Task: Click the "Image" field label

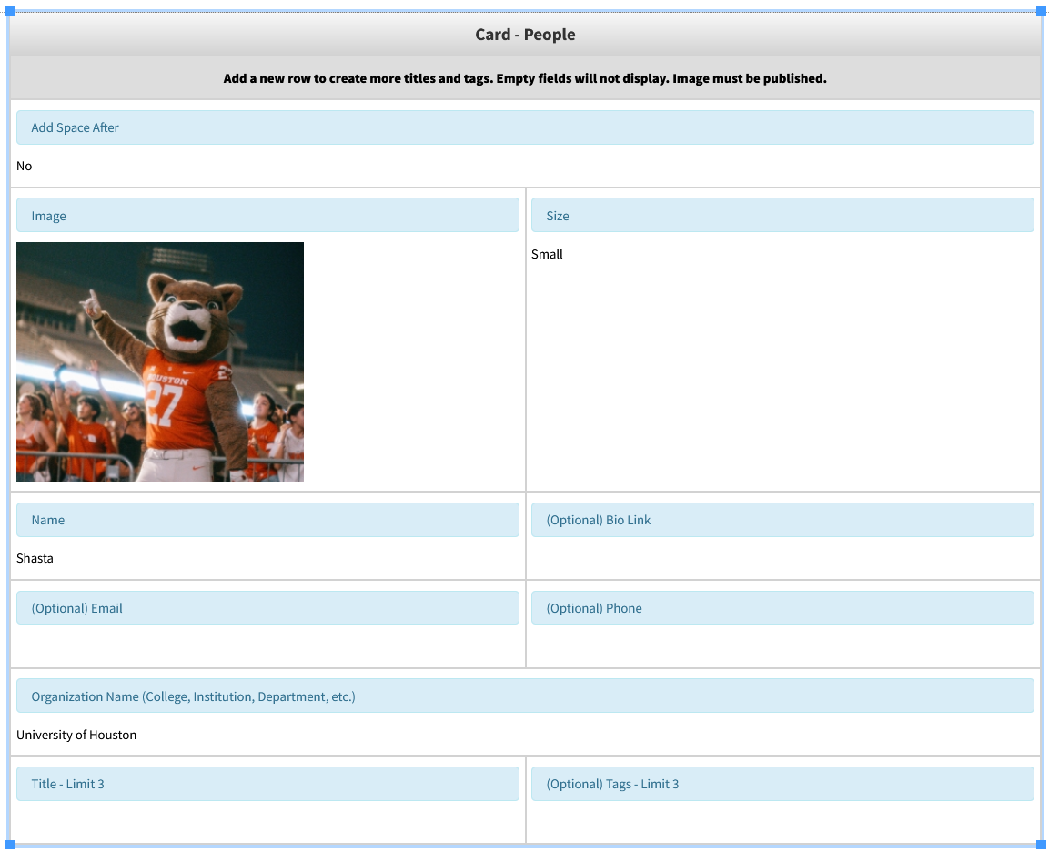Action: coord(49,216)
